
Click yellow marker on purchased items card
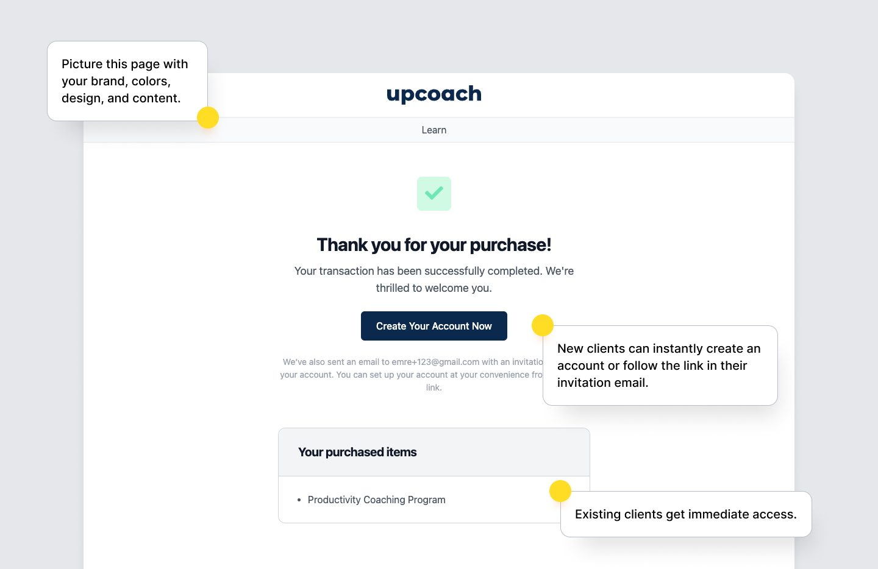(560, 491)
